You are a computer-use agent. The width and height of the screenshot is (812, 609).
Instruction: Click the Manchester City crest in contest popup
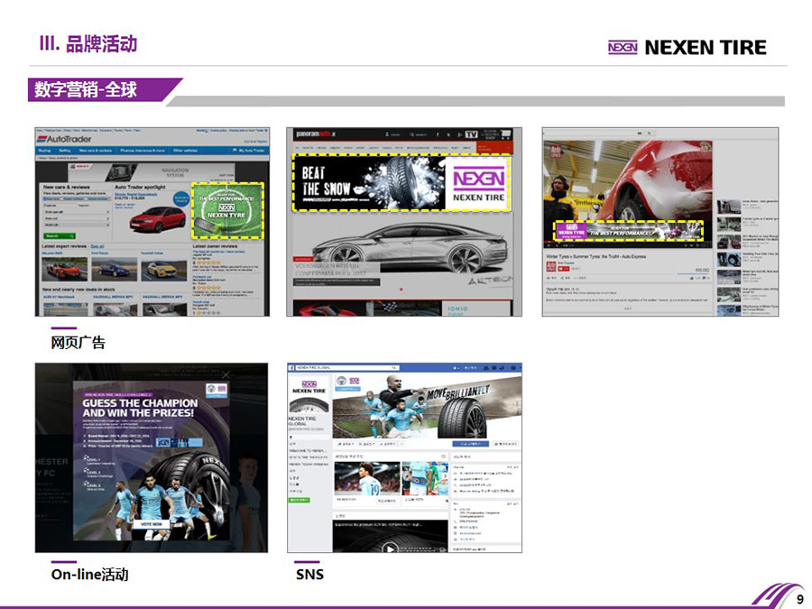[x=211, y=388]
